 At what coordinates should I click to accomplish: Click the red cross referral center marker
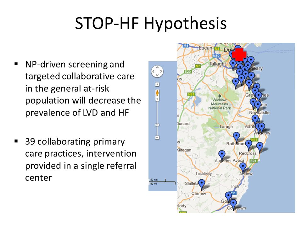tap(239, 54)
